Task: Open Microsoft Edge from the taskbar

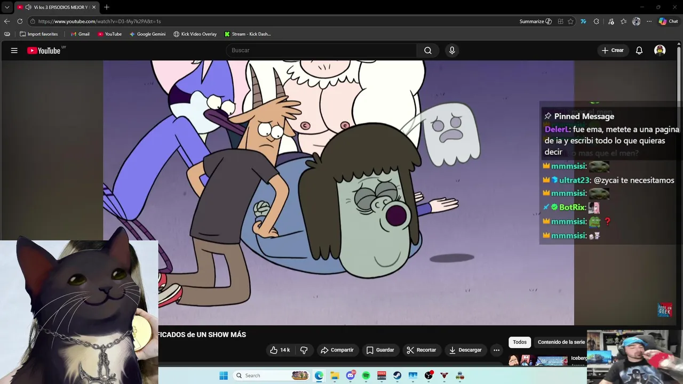Action: [319, 375]
